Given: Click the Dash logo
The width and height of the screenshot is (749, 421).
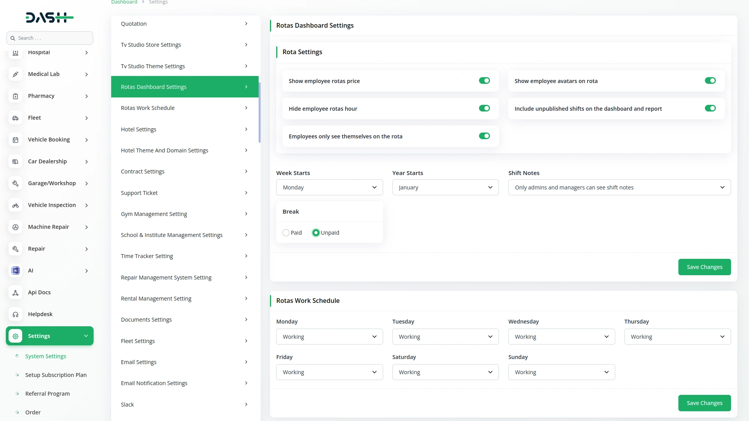Looking at the screenshot, I should pos(50,18).
